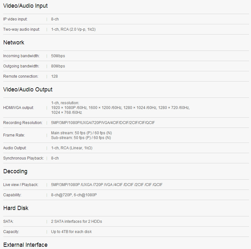Select the Two-way audio input value text
This screenshot has width=251, height=249.
pyautogui.click(x=73, y=29)
